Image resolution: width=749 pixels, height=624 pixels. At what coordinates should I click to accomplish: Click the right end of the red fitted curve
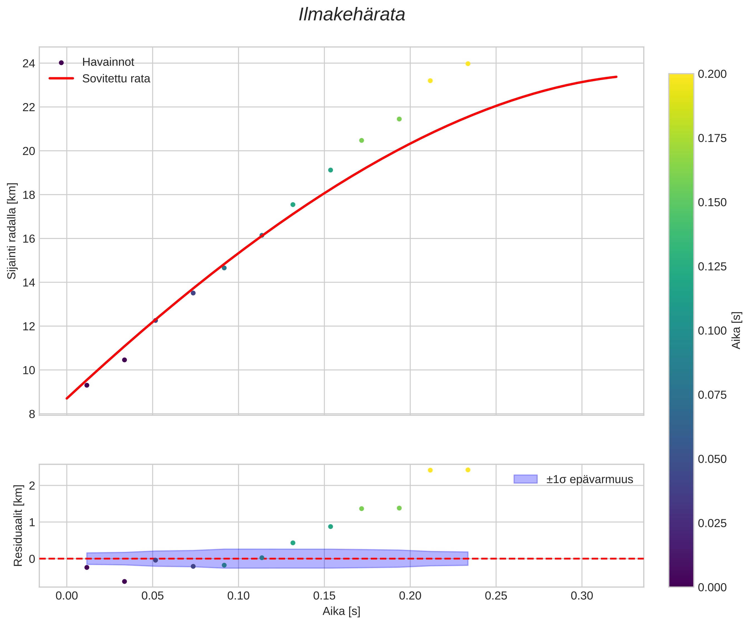tap(616, 77)
